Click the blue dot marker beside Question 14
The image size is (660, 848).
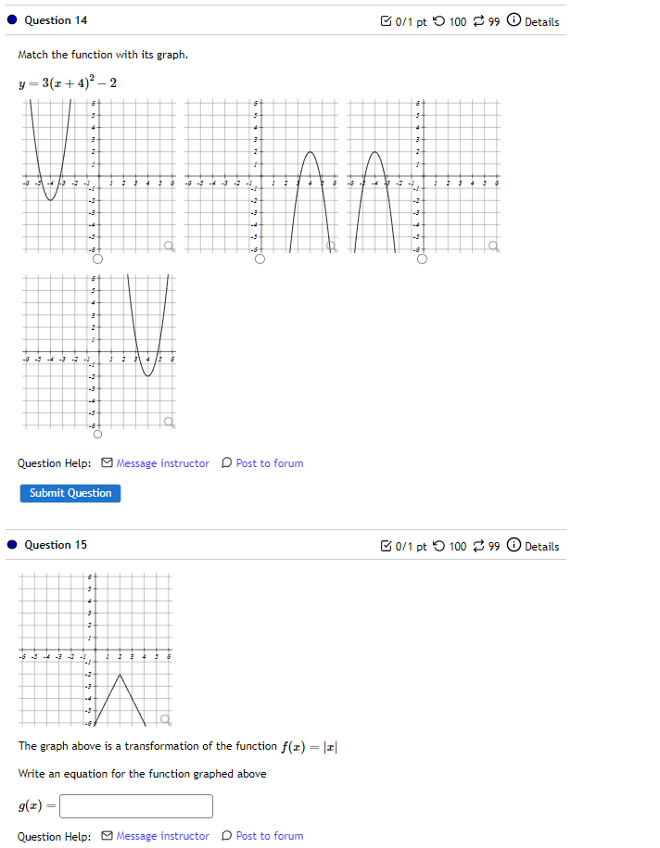[x=11, y=19]
